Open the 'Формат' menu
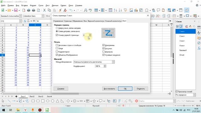 click(33, 5)
